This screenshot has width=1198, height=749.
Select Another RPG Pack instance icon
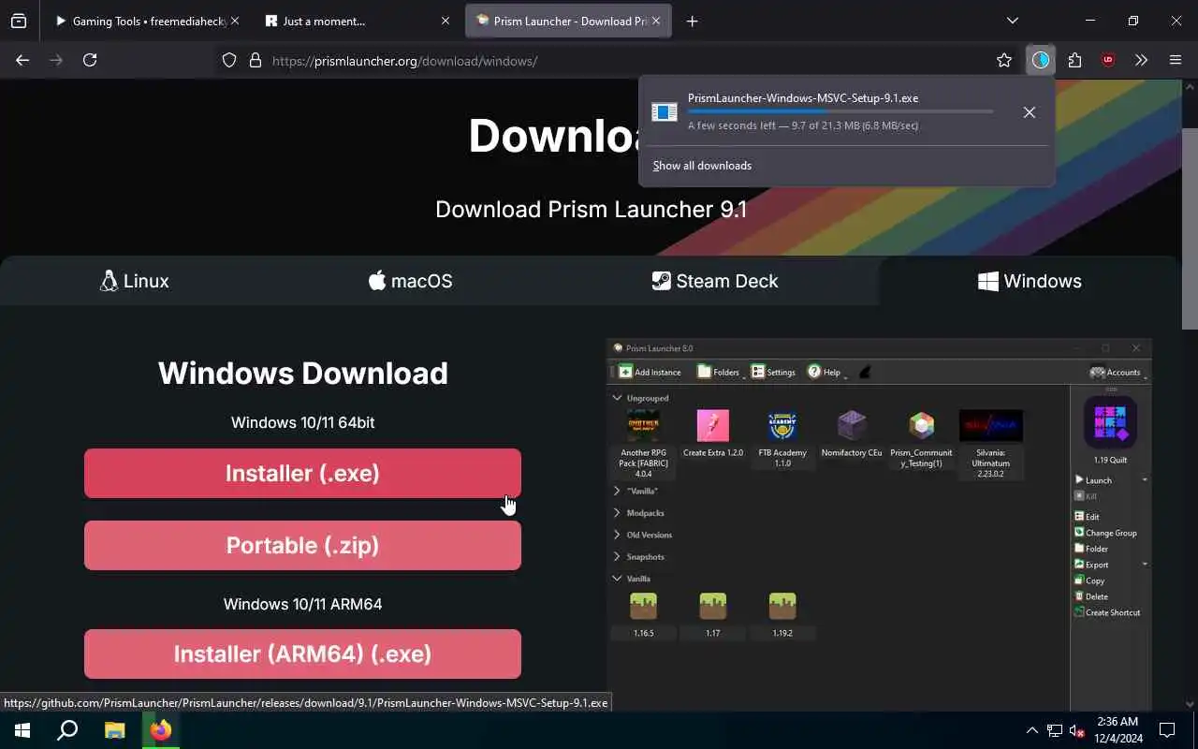click(643, 426)
